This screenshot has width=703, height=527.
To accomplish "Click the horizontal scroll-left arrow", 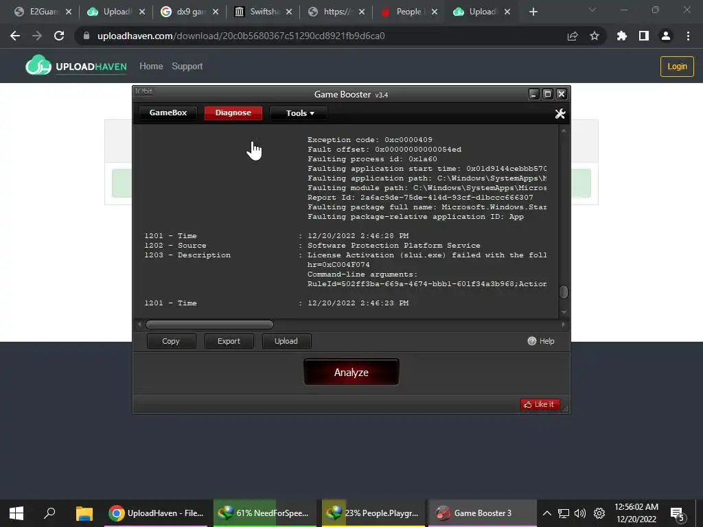I will click(139, 324).
